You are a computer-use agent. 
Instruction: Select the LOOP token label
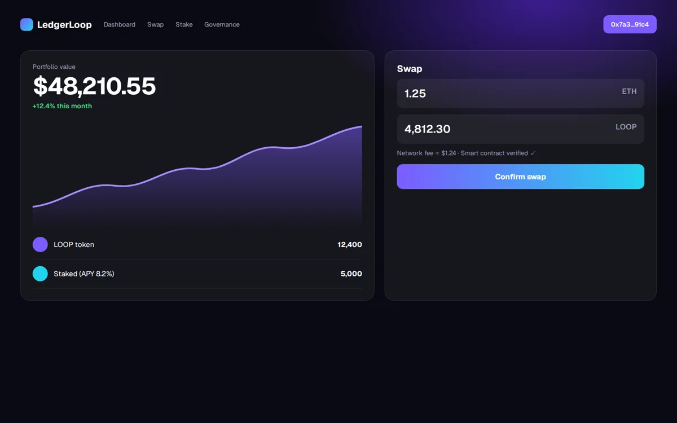tap(74, 245)
